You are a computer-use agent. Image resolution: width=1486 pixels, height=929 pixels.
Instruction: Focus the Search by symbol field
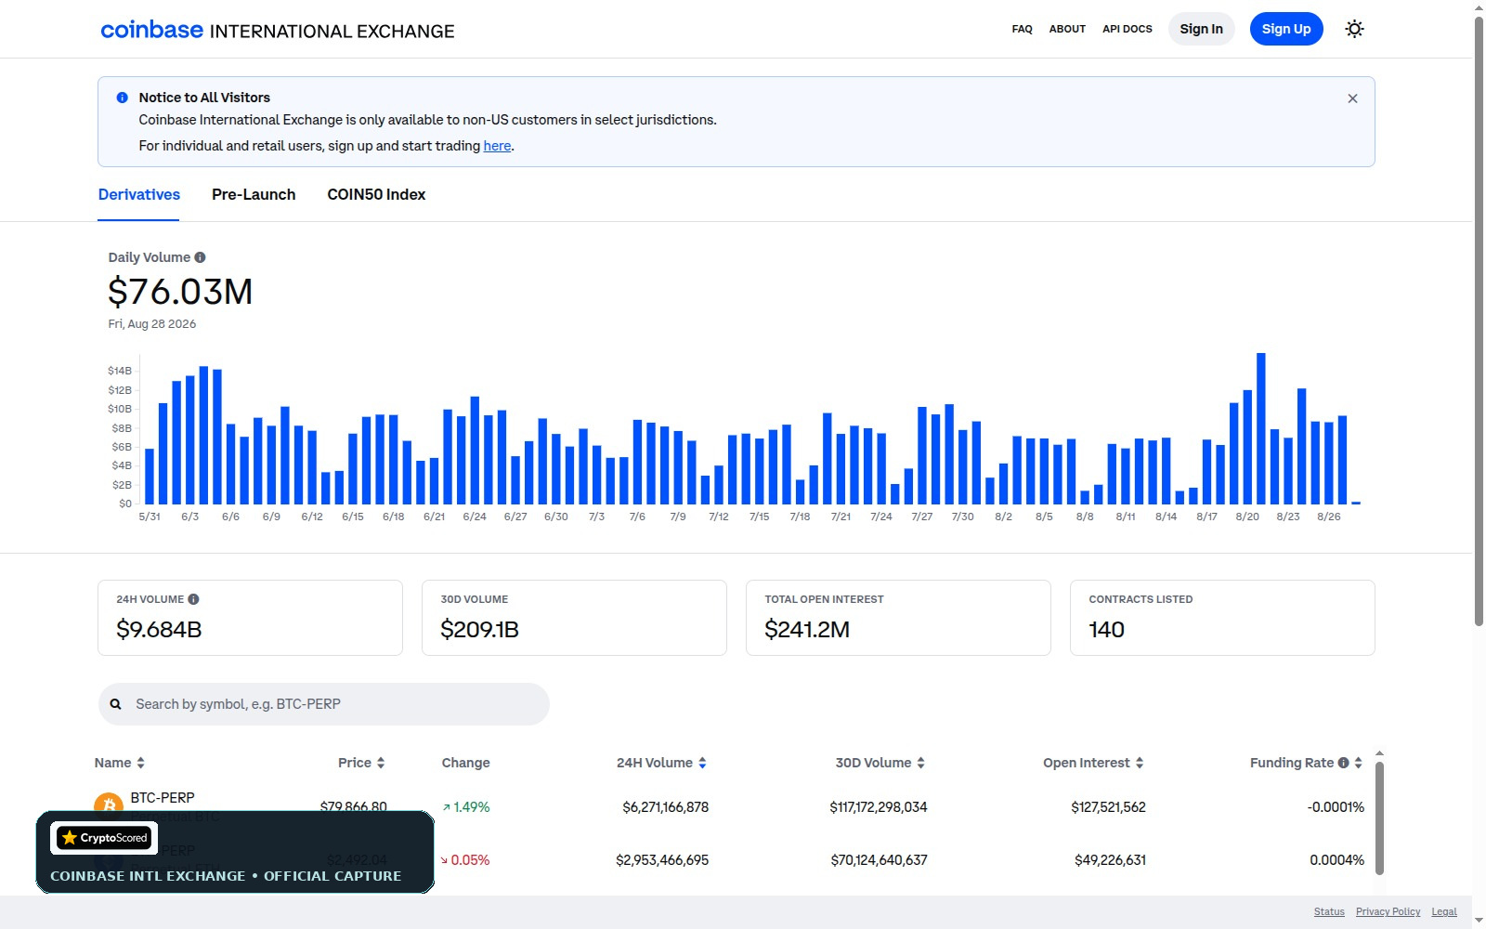323,704
